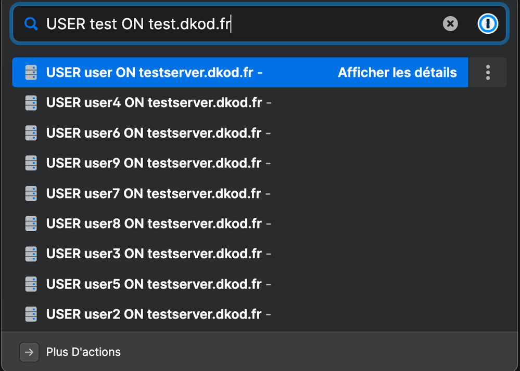Clear the search field with X icon

pyautogui.click(x=450, y=24)
